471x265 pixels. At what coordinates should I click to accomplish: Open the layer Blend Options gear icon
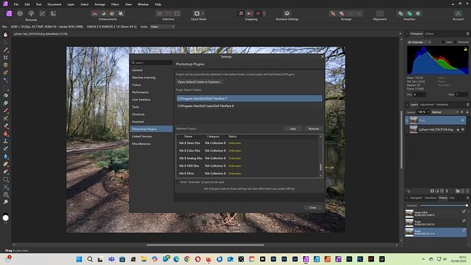point(462,112)
